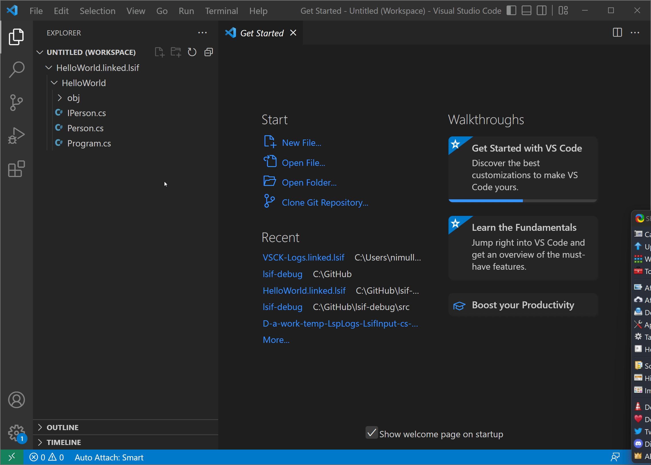Click the remote window indicator in status bar

[12, 457]
